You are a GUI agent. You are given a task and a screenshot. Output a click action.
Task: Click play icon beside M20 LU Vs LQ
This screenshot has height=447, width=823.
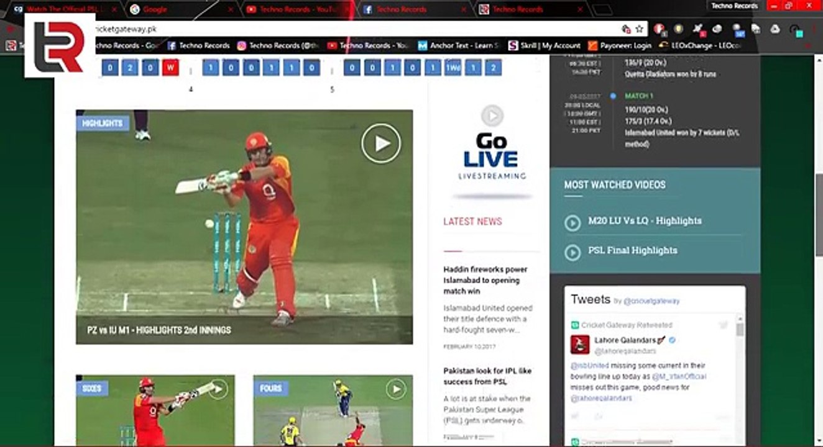(572, 223)
